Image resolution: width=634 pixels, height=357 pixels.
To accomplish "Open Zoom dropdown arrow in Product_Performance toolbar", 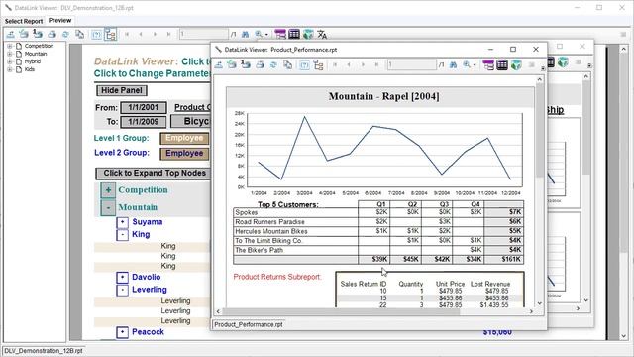I will [475, 65].
